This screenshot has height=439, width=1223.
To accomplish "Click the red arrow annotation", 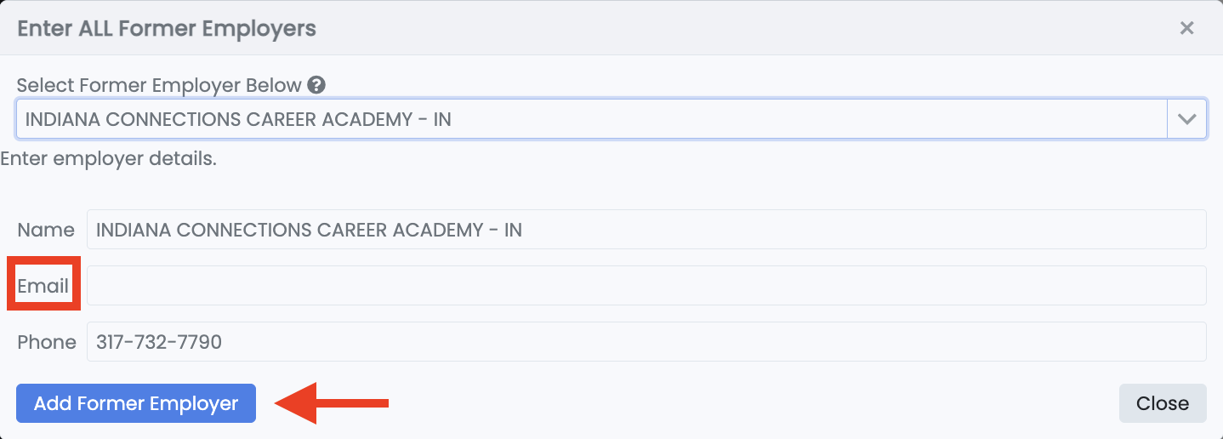I will click(x=333, y=403).
